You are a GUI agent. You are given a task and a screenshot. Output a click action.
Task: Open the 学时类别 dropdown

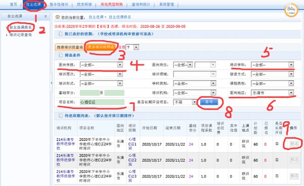(x=195, y=84)
